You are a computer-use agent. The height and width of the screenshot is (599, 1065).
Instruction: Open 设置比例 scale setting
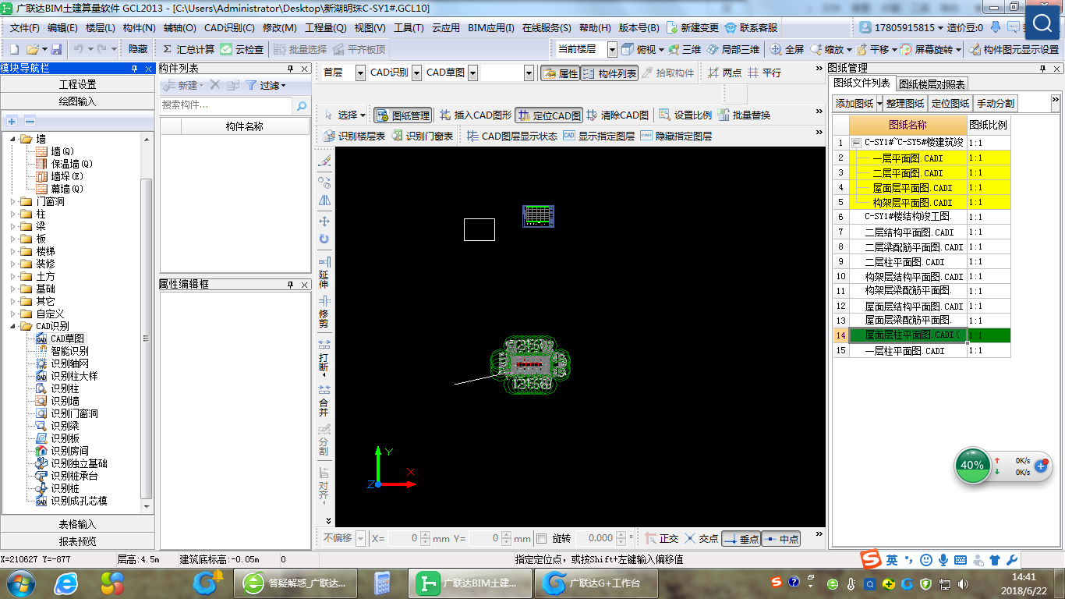(685, 115)
